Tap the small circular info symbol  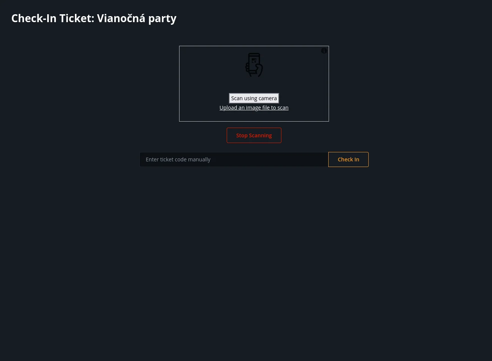tap(324, 51)
